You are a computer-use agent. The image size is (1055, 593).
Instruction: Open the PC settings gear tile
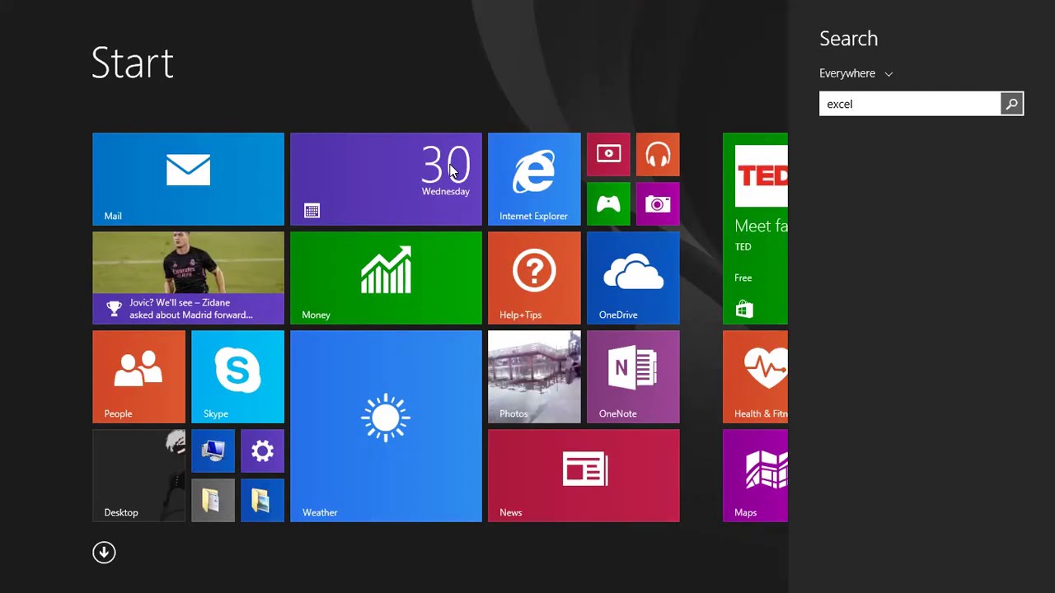(x=262, y=451)
